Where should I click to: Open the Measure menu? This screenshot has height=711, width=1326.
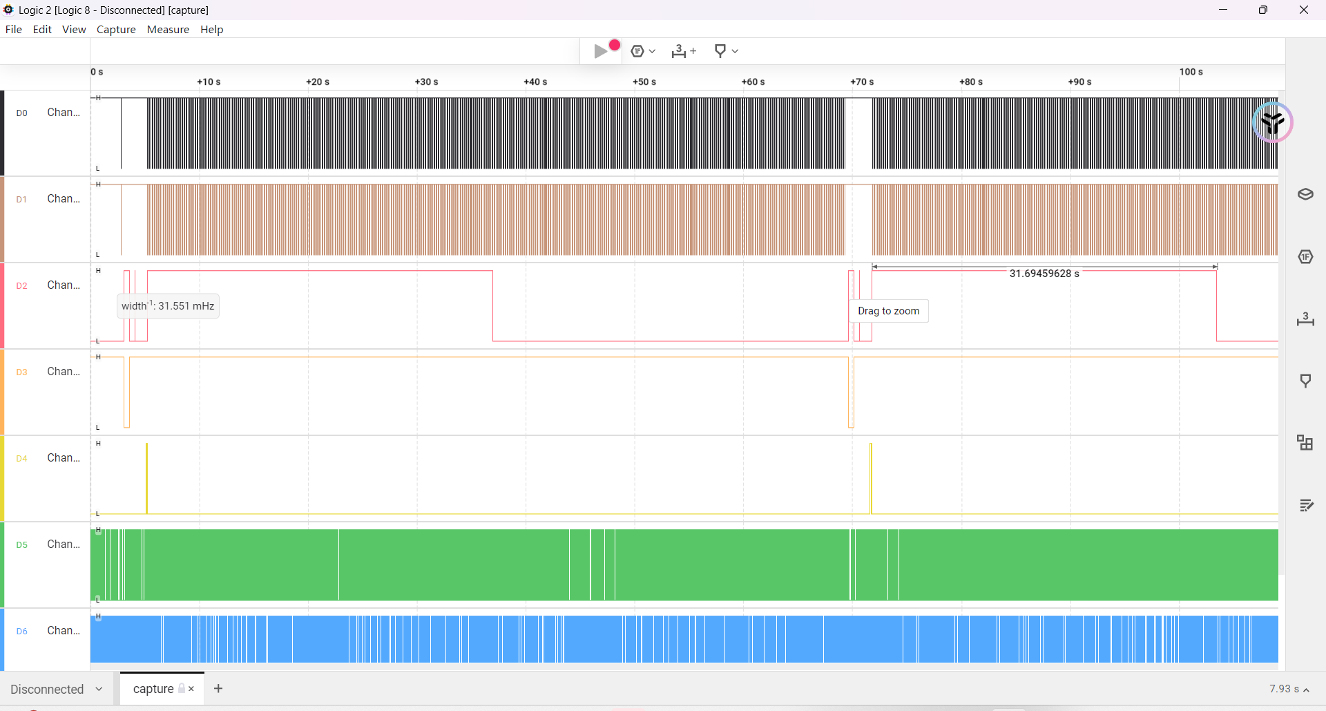click(168, 29)
